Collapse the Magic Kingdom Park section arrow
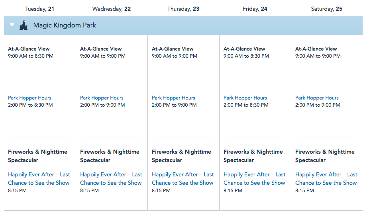This screenshot has height=213, width=369. [x=12, y=25]
